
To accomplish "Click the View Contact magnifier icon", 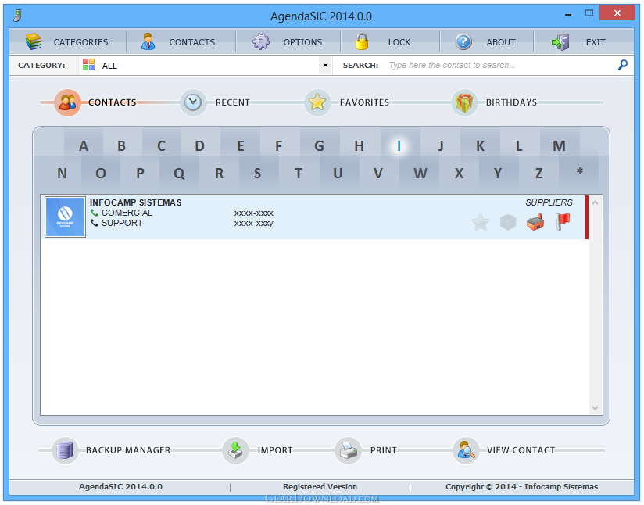I will click(x=466, y=450).
